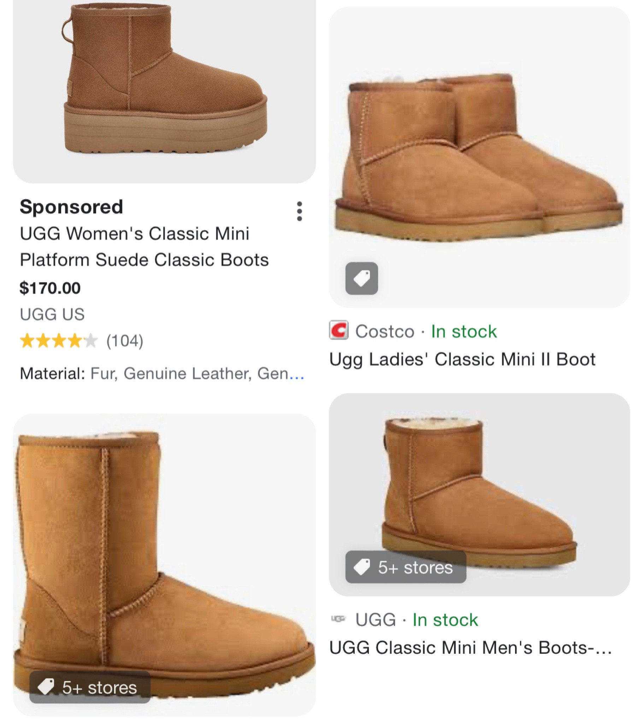
Task: Tap the tag icon in tall boot's stores badge
Action: click(46, 687)
